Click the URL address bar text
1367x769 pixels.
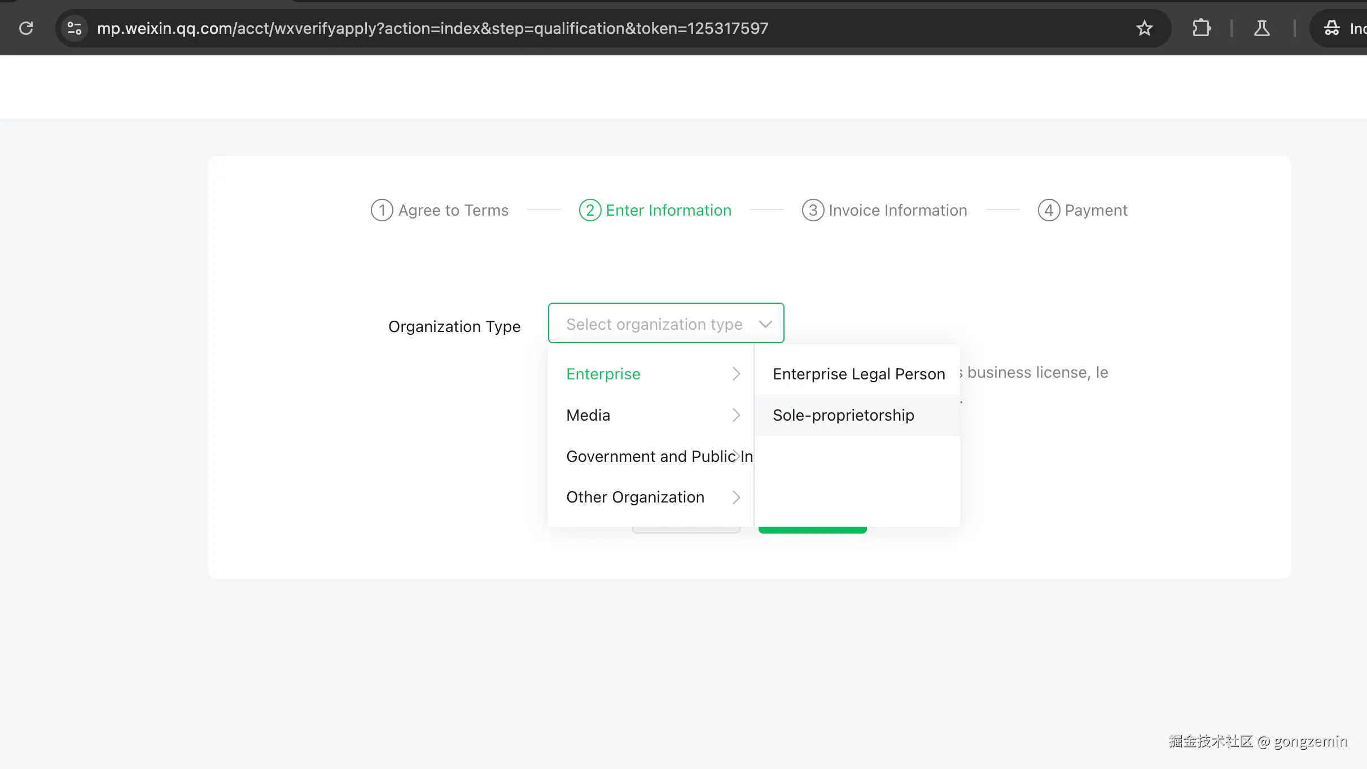click(x=432, y=28)
